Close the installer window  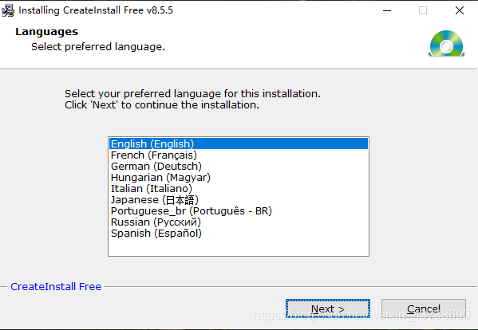460,10
